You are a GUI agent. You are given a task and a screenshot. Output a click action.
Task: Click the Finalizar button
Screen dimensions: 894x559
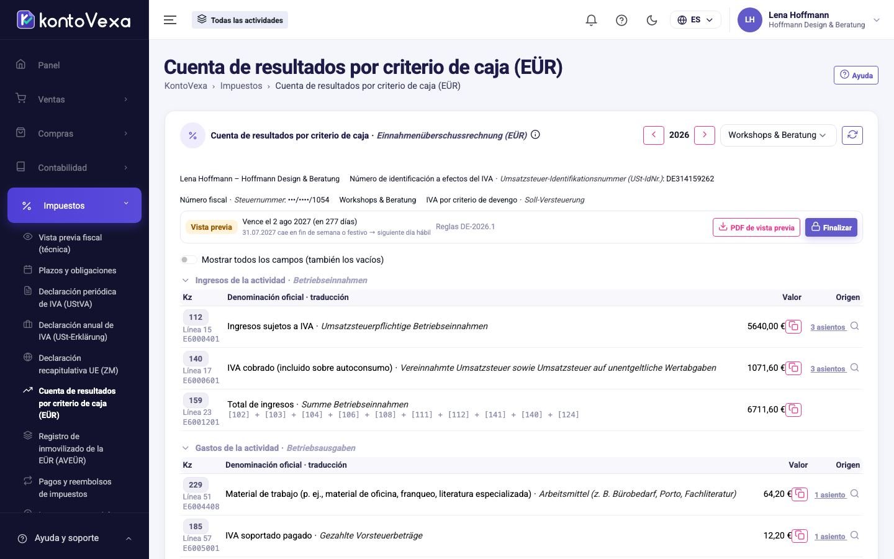pyautogui.click(x=831, y=227)
